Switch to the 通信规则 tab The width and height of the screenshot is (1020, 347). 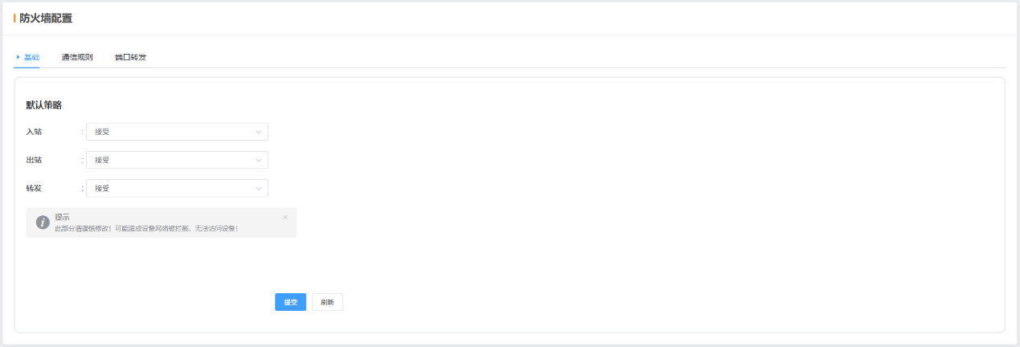pyautogui.click(x=77, y=58)
